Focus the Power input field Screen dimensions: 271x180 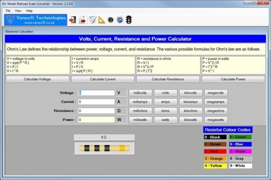[x=96, y=120]
